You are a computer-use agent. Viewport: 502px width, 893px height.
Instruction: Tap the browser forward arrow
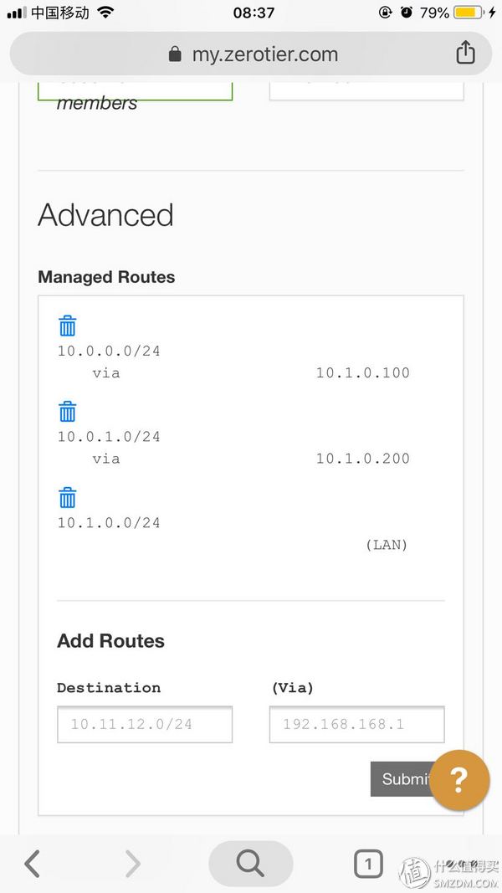click(x=132, y=864)
